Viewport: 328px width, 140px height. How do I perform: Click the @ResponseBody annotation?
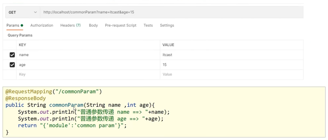(x=25, y=98)
